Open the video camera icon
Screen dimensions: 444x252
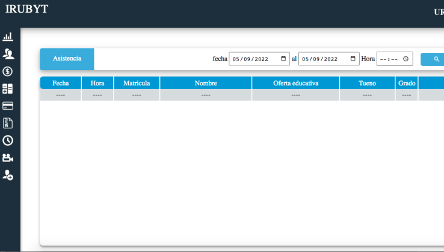click(8, 158)
